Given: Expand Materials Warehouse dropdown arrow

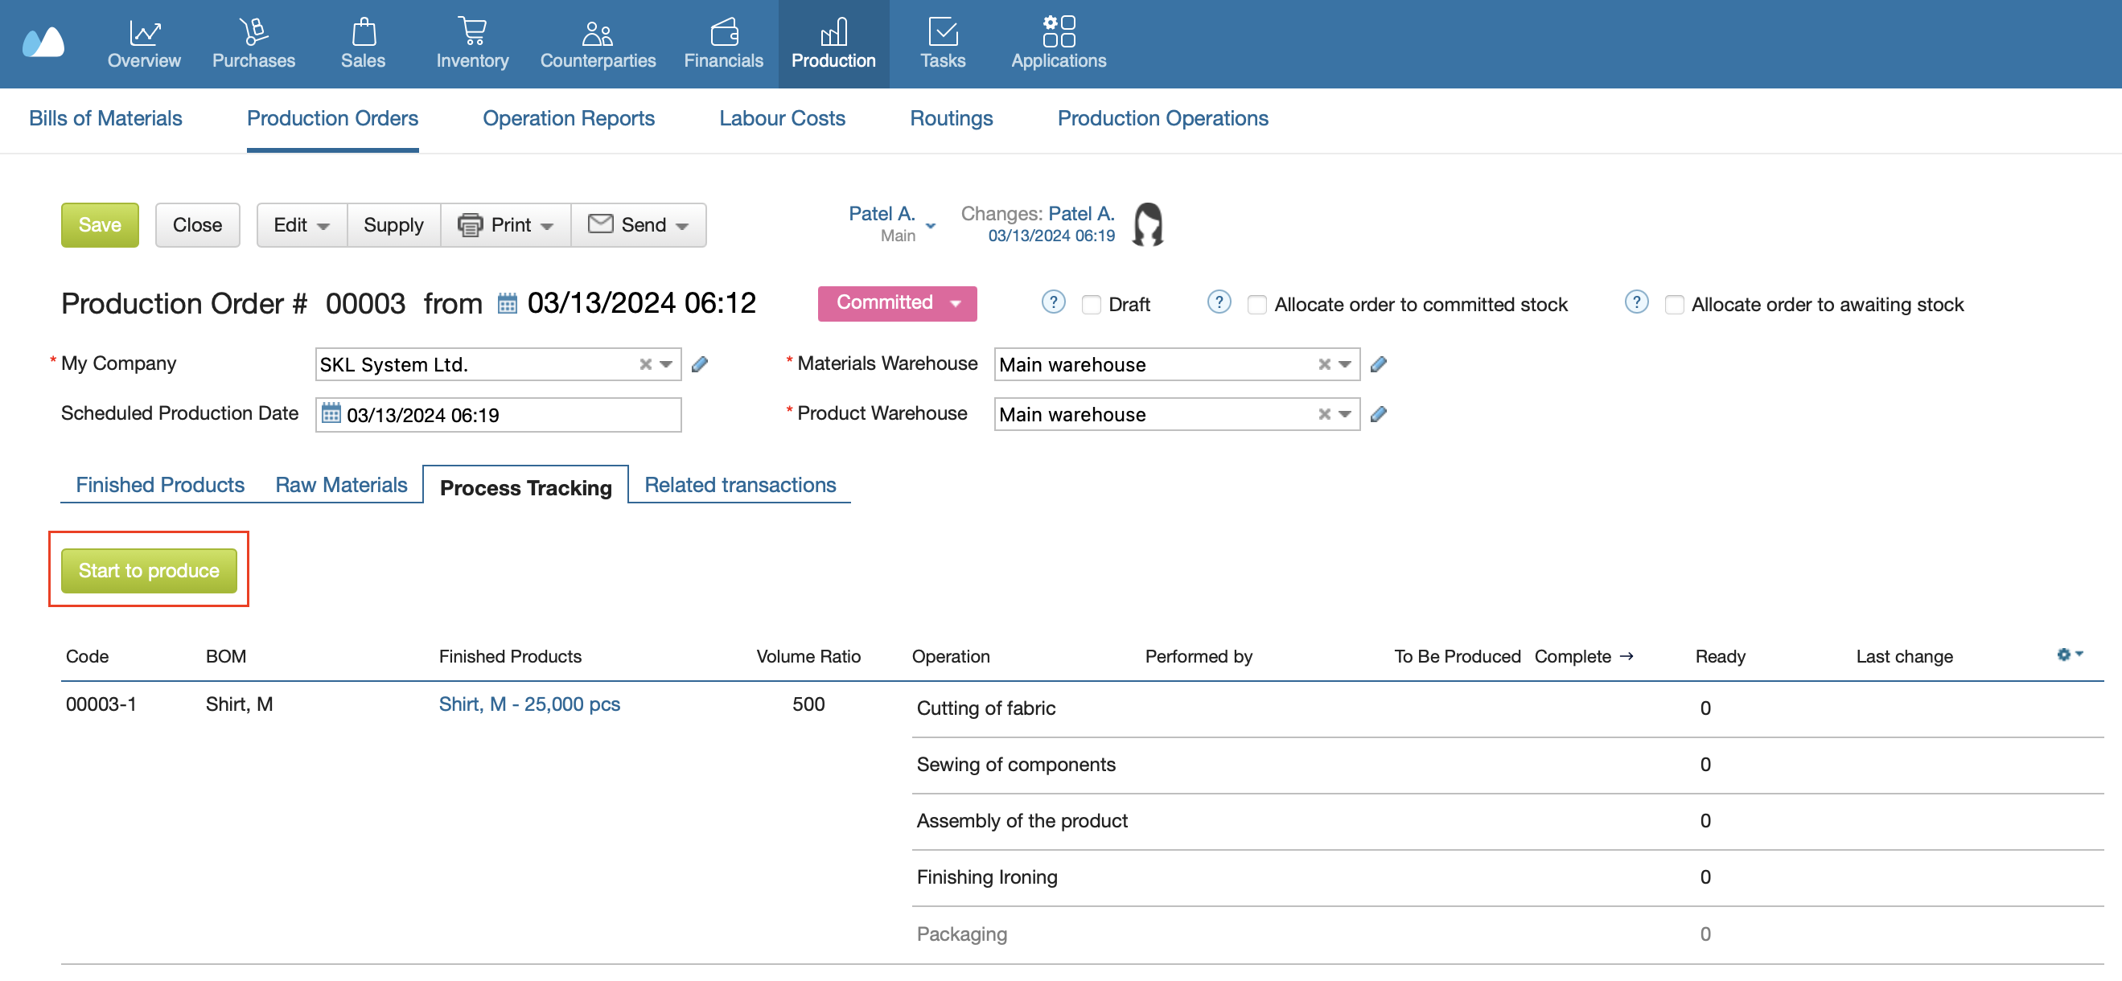Looking at the screenshot, I should point(1345,364).
